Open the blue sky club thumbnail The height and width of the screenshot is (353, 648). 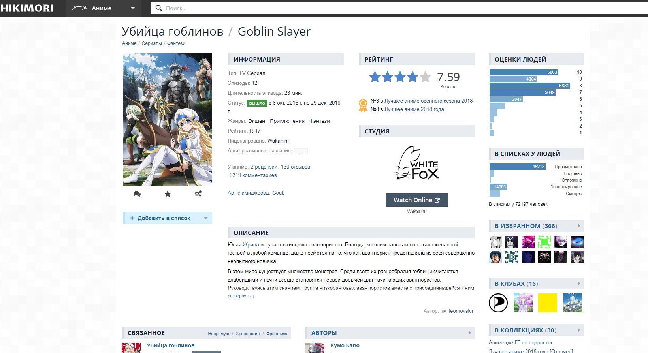coord(573,303)
